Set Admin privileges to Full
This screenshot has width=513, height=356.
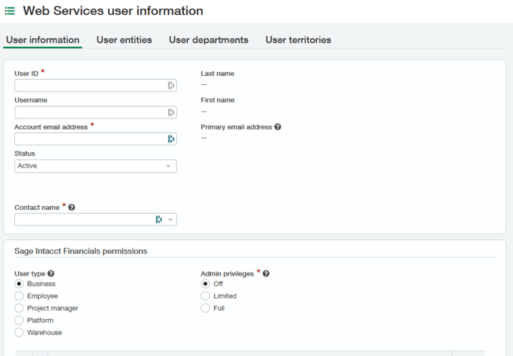pyautogui.click(x=205, y=308)
